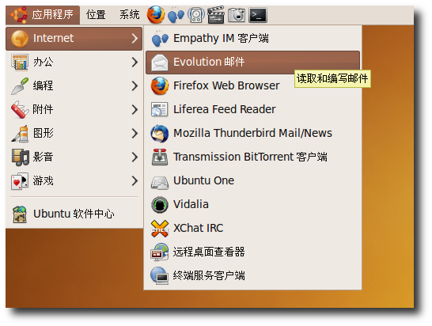
Task: Open the 系统 menu
Action: [129, 15]
